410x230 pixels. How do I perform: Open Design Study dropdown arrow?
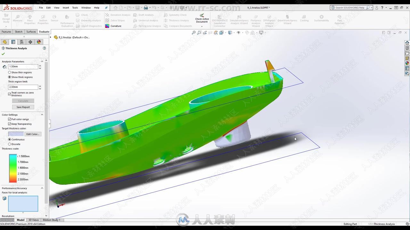[6, 26]
